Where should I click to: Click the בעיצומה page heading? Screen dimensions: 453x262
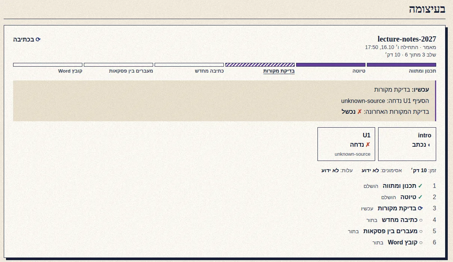pyautogui.click(x=427, y=9)
